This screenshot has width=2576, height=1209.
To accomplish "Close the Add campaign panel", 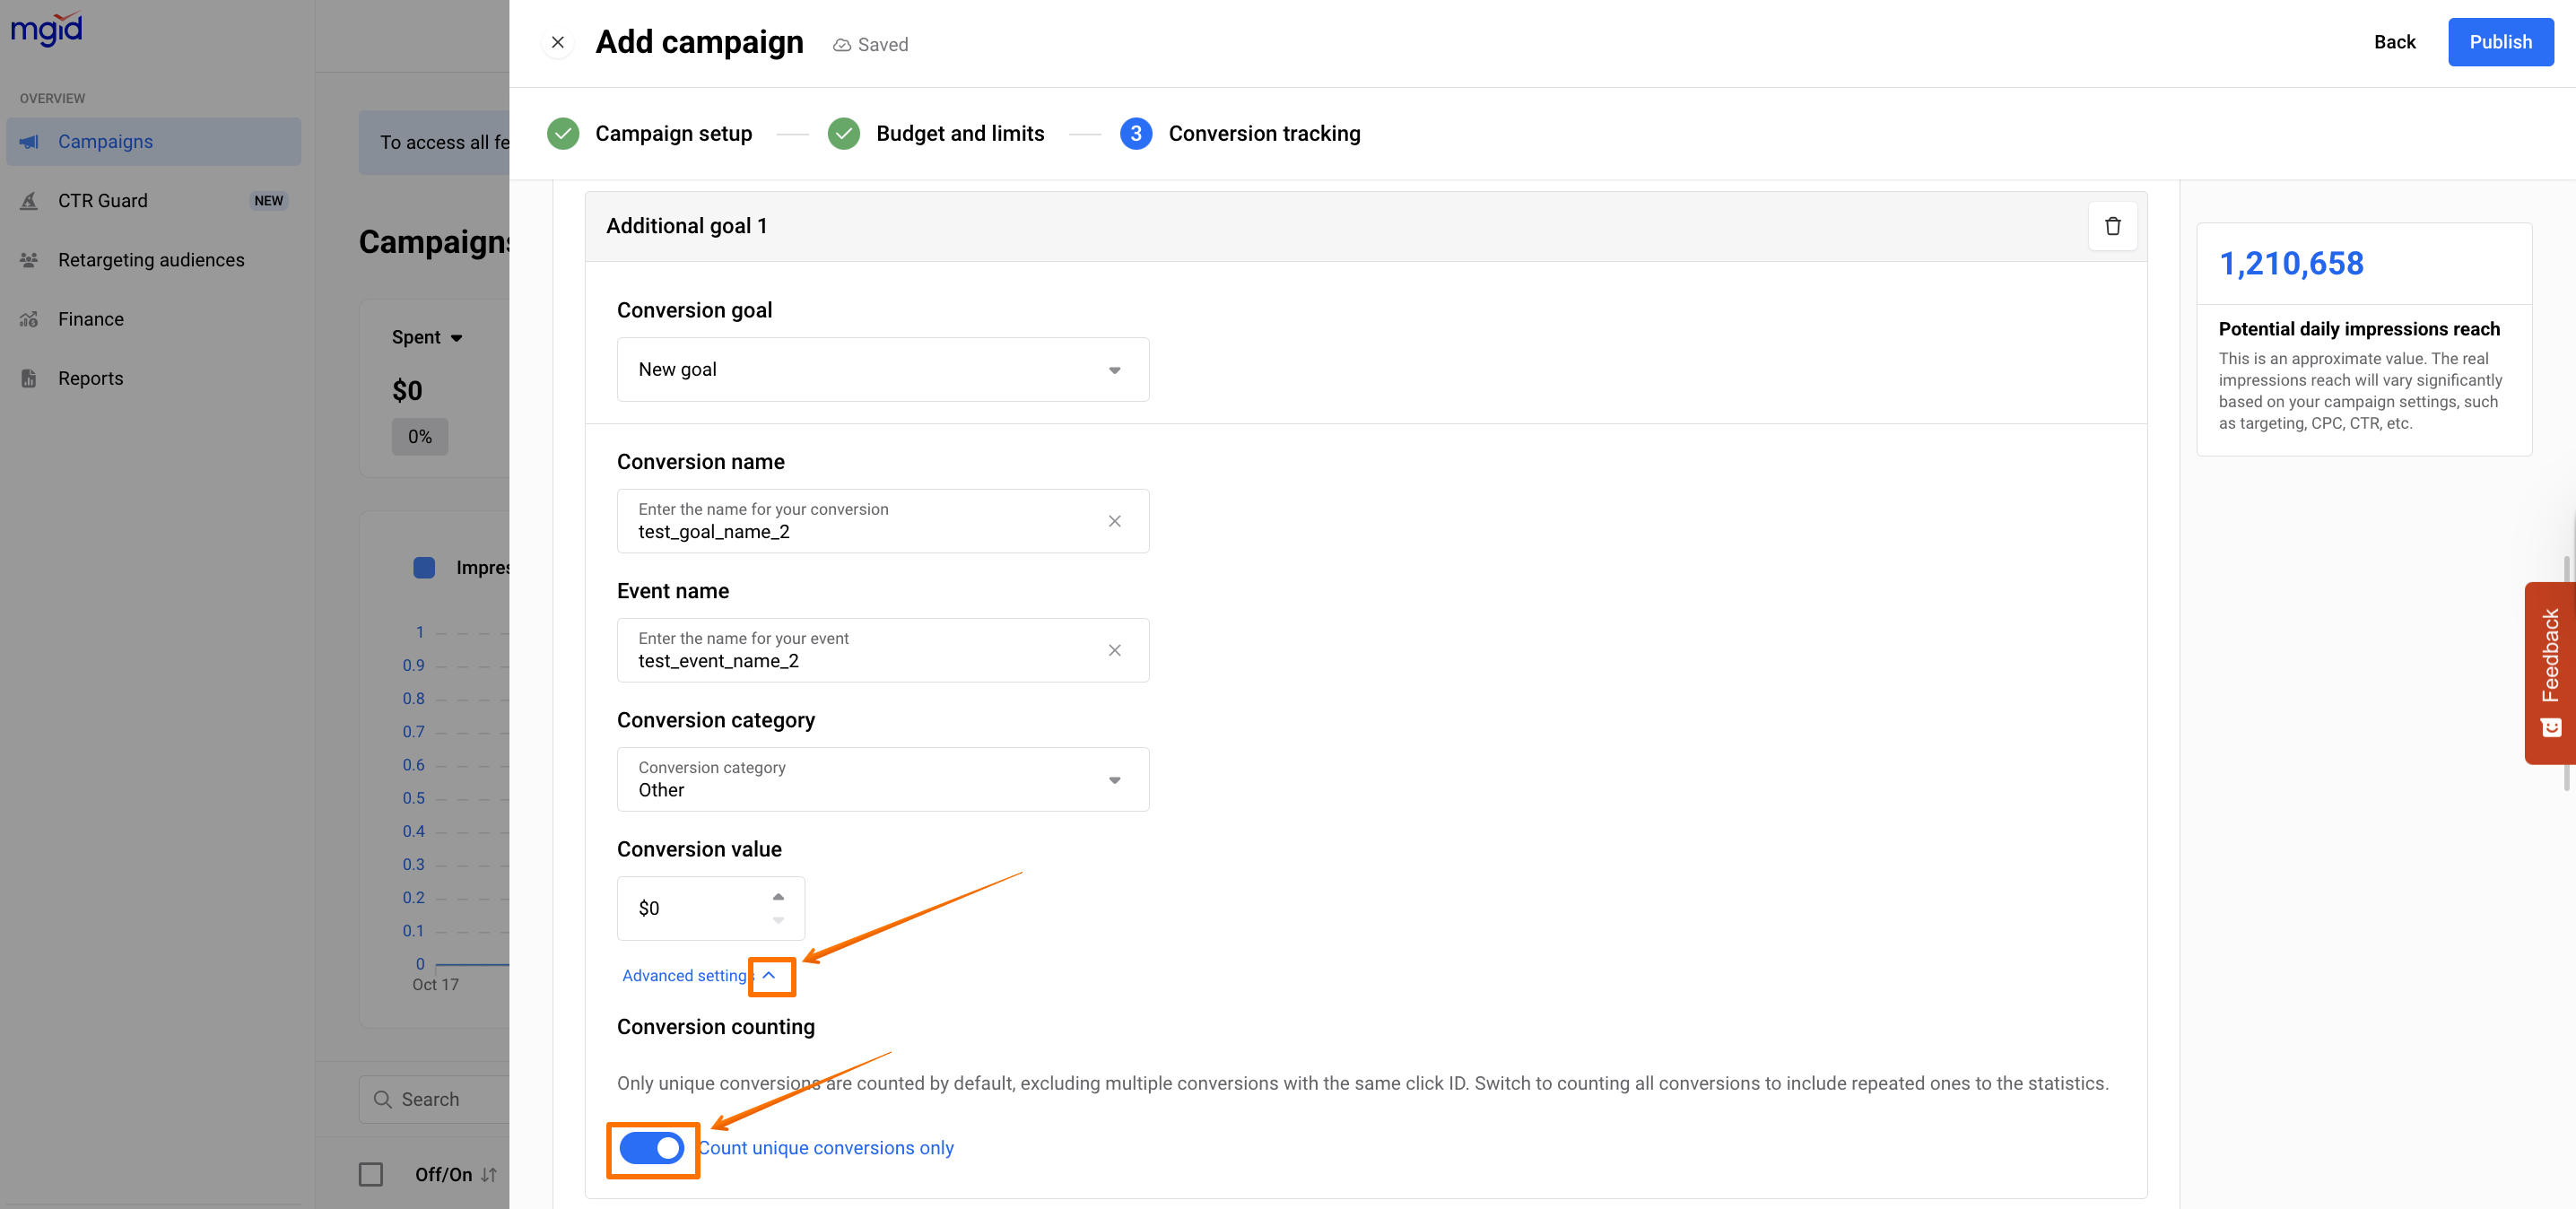I will [x=558, y=42].
